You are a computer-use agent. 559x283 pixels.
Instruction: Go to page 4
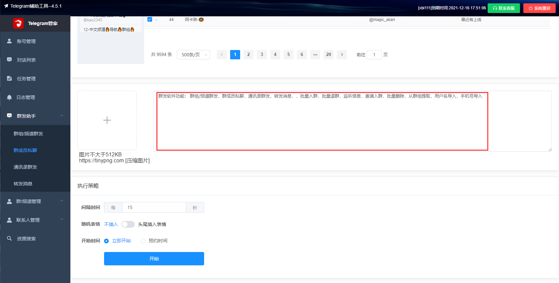click(275, 55)
